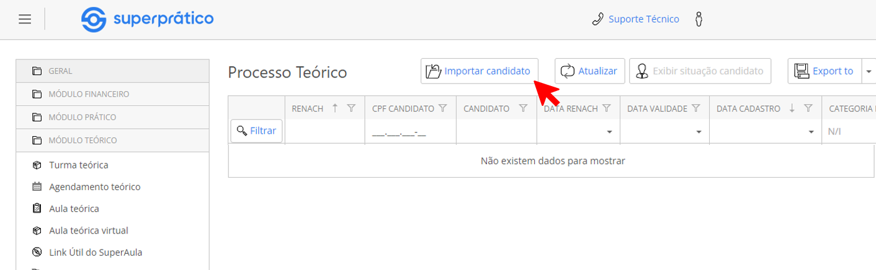Open Turma teórica in sidebar

click(x=78, y=165)
